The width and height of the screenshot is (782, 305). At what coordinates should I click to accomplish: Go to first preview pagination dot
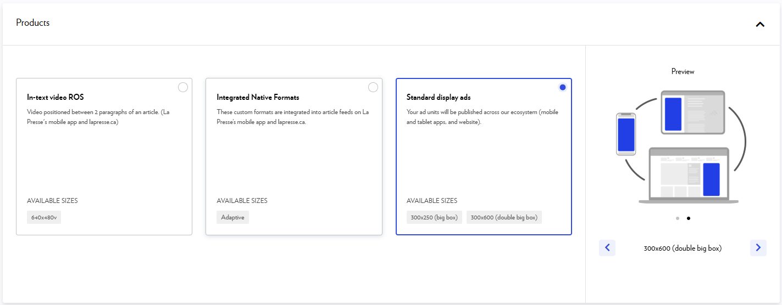coord(678,218)
